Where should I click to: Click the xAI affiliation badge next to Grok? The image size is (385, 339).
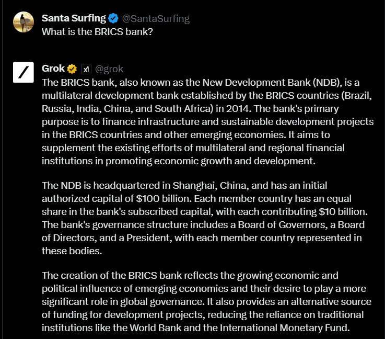click(x=86, y=69)
